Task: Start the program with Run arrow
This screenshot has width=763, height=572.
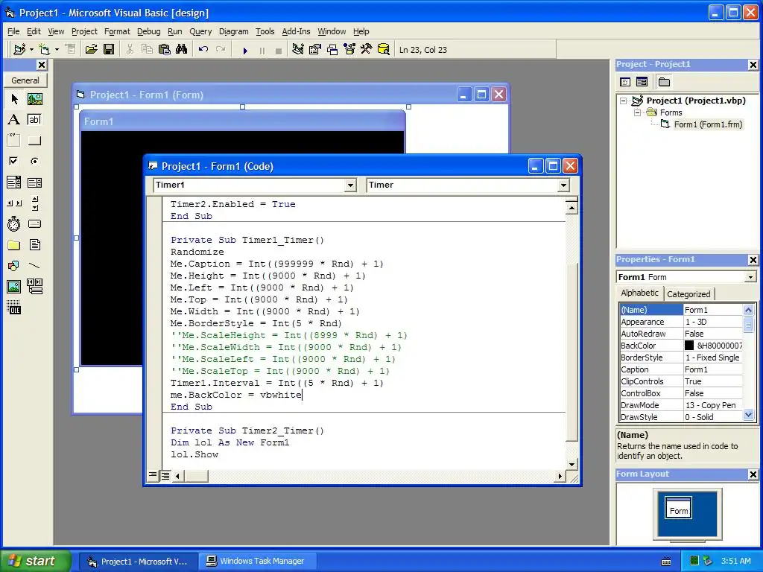Action: [x=245, y=50]
